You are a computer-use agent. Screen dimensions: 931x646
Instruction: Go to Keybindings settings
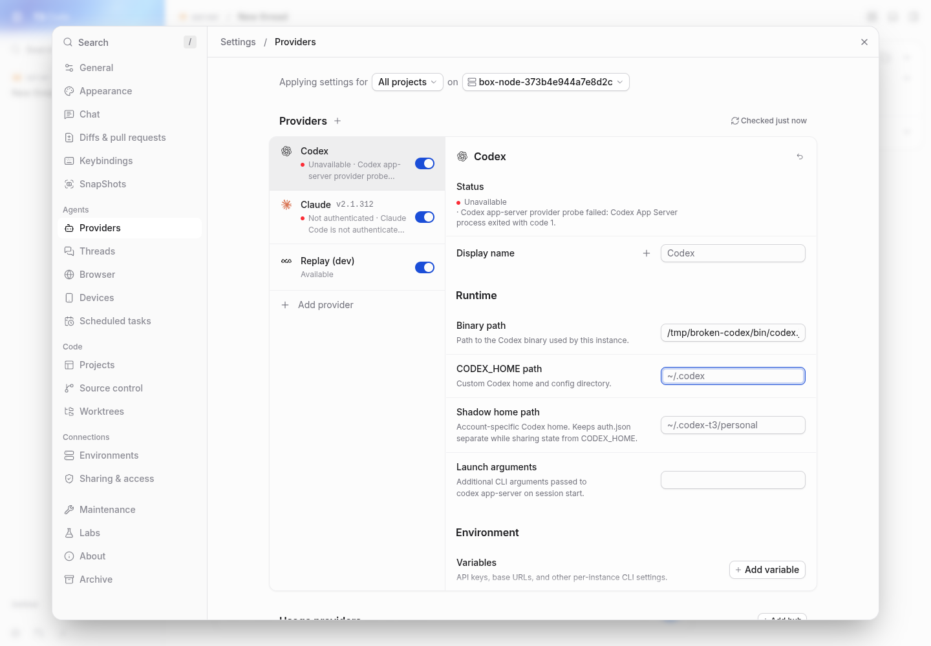tap(129, 161)
